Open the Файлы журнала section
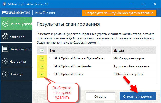The height and width of the screenshot is (103, 161). click(16, 49)
